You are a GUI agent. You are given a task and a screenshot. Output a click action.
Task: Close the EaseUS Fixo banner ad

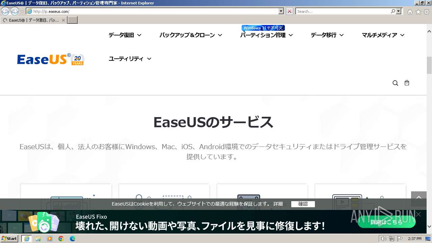tap(418, 214)
